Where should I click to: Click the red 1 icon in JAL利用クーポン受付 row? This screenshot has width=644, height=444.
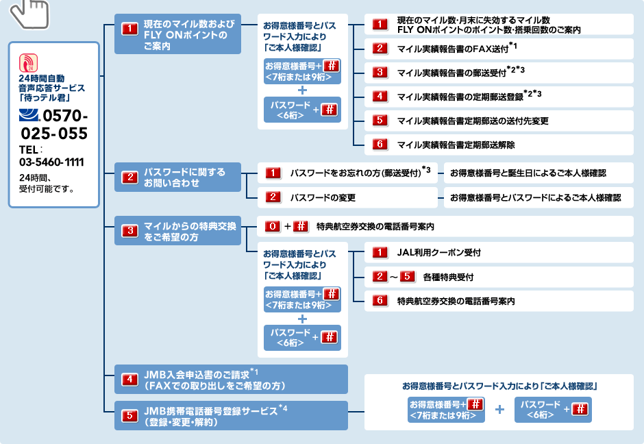click(380, 252)
